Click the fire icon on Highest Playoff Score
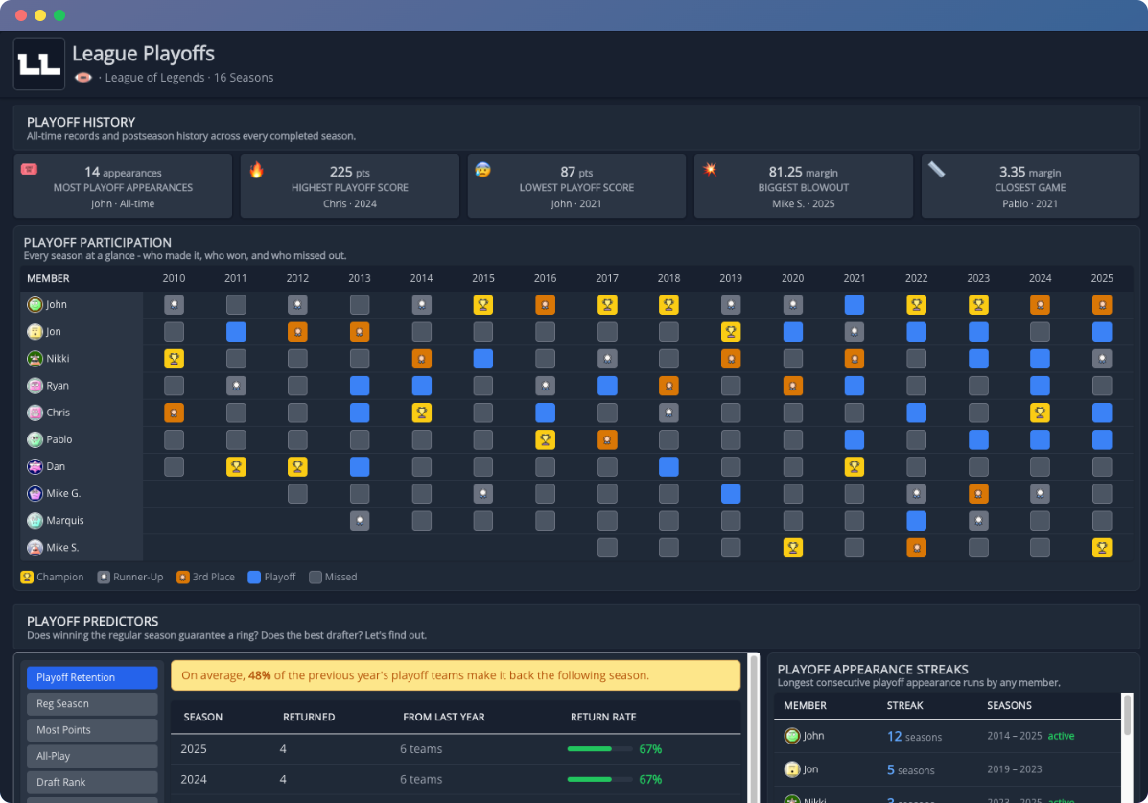This screenshot has height=803, width=1148. coord(256,170)
